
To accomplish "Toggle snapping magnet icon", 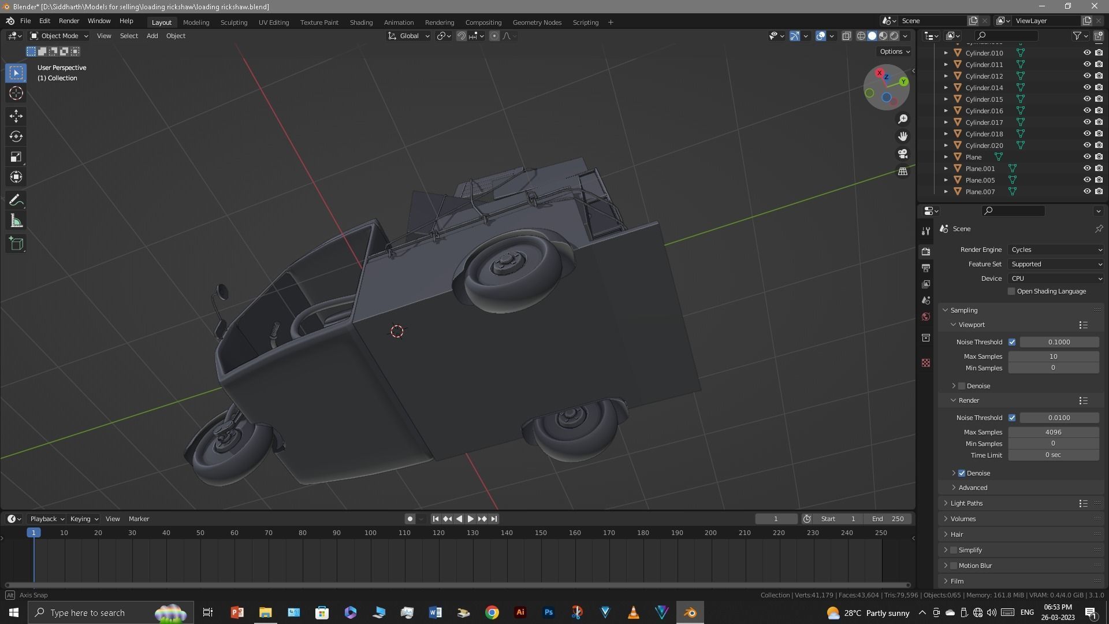I will tap(462, 36).
